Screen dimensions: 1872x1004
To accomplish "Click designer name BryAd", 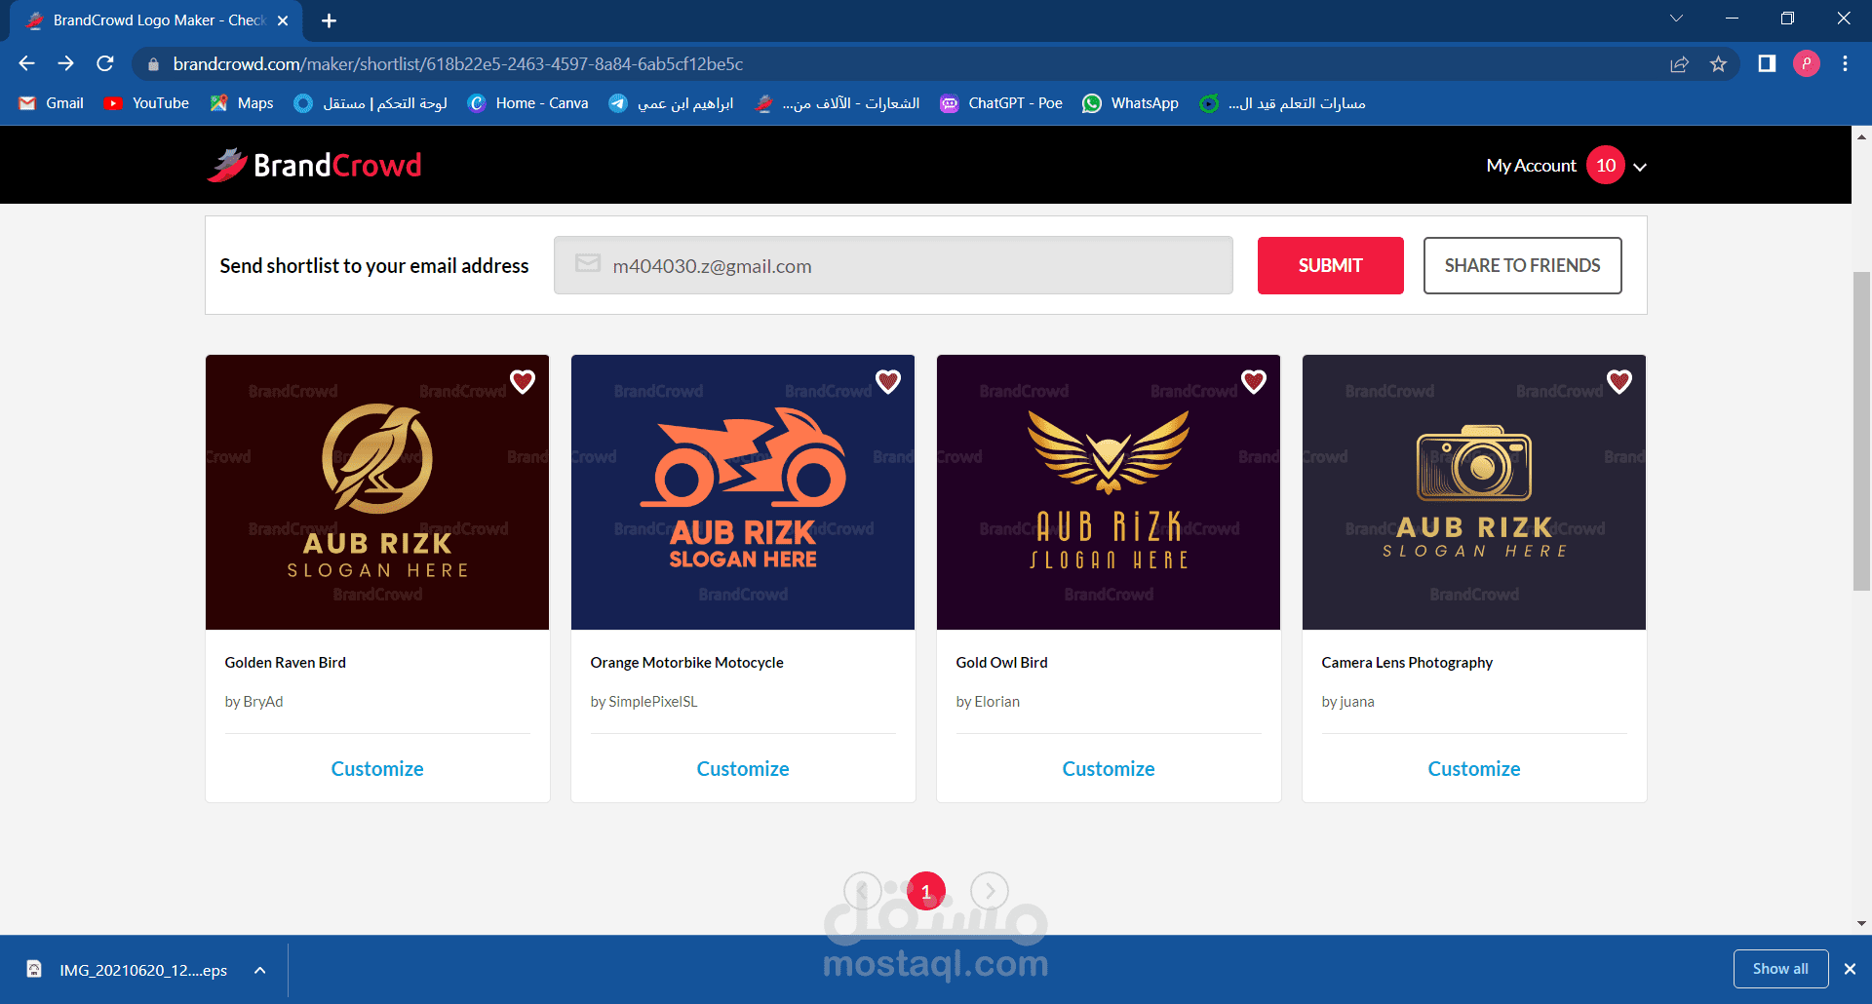I will click(263, 702).
